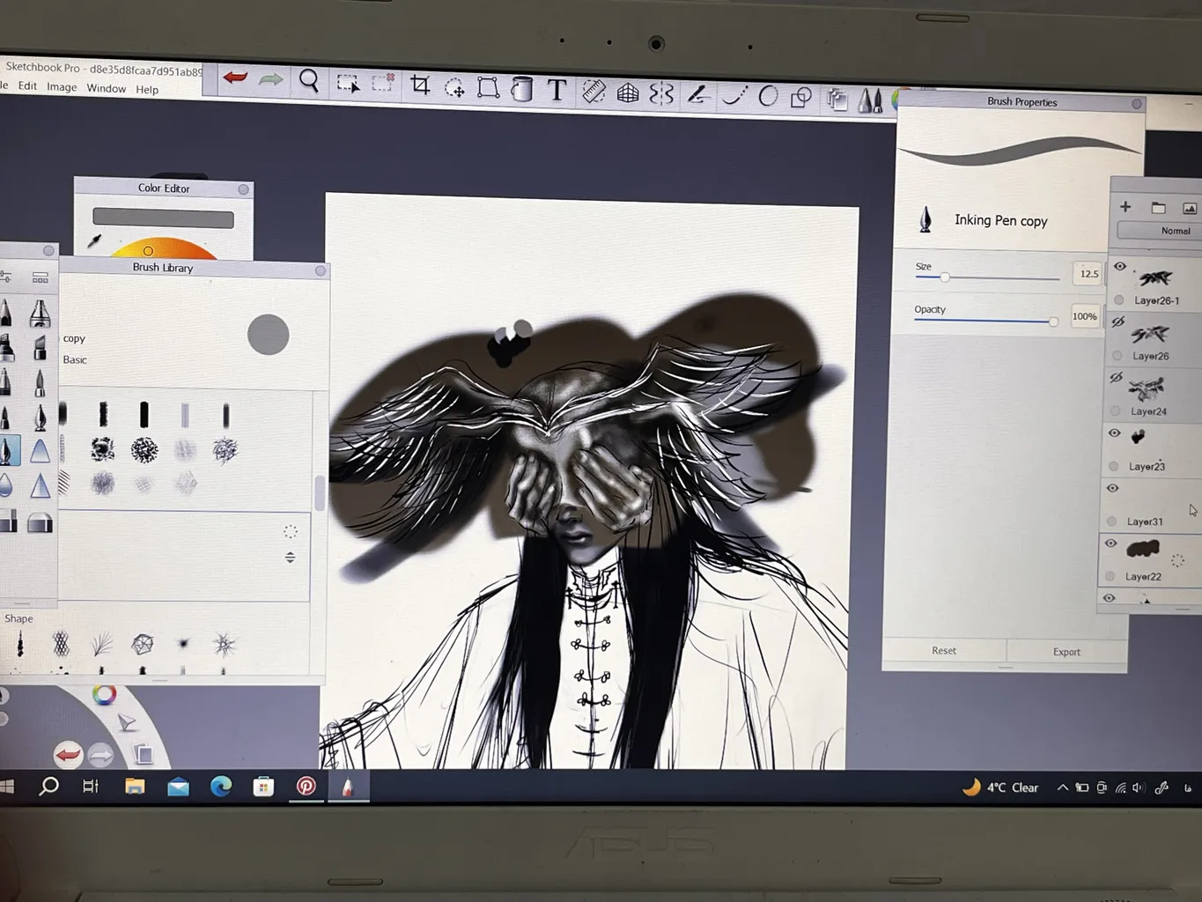
Task: Click the Export button in Brush Properties
Action: point(1066,652)
